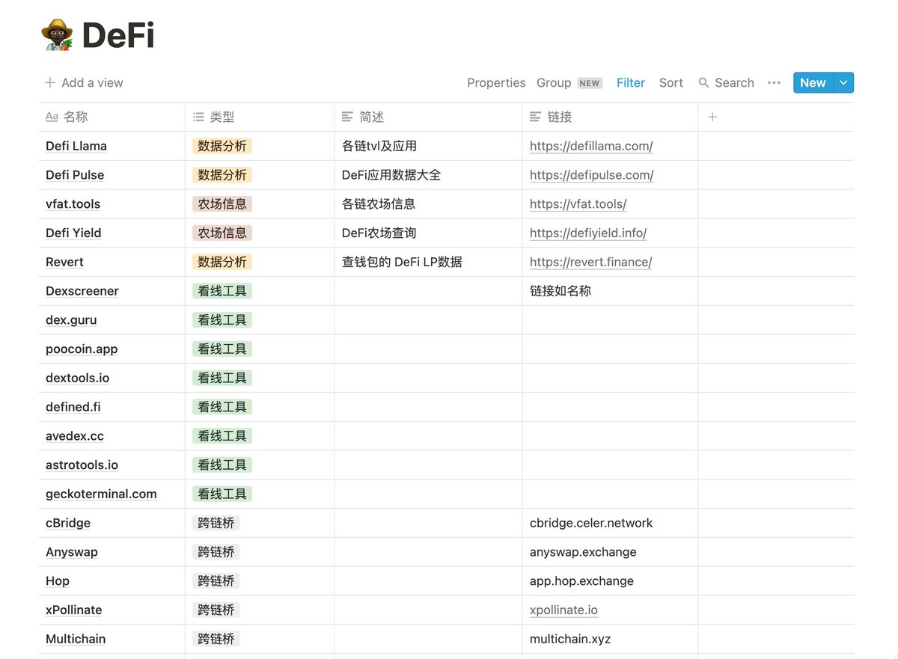The height and width of the screenshot is (659, 898).
Task: Click the NEW badge beside Group
Action: pyautogui.click(x=590, y=83)
